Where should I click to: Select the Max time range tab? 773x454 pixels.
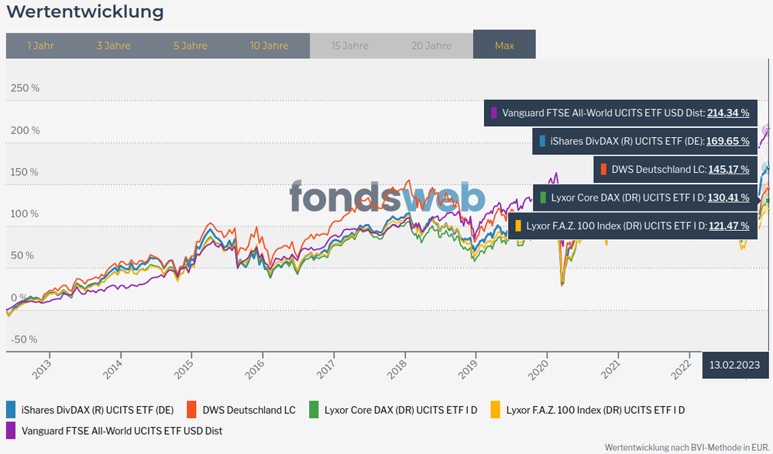tap(504, 46)
